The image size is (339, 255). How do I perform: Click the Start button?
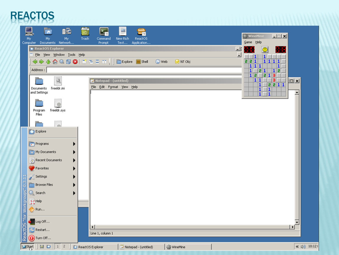[28, 246]
